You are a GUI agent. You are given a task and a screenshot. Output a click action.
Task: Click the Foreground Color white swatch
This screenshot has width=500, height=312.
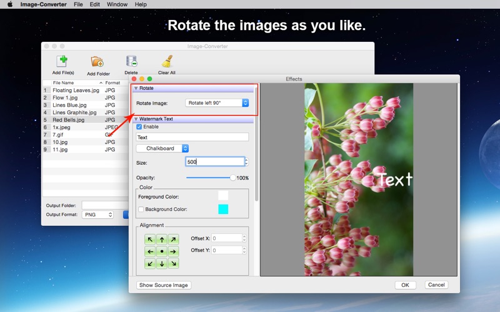pyautogui.click(x=223, y=195)
